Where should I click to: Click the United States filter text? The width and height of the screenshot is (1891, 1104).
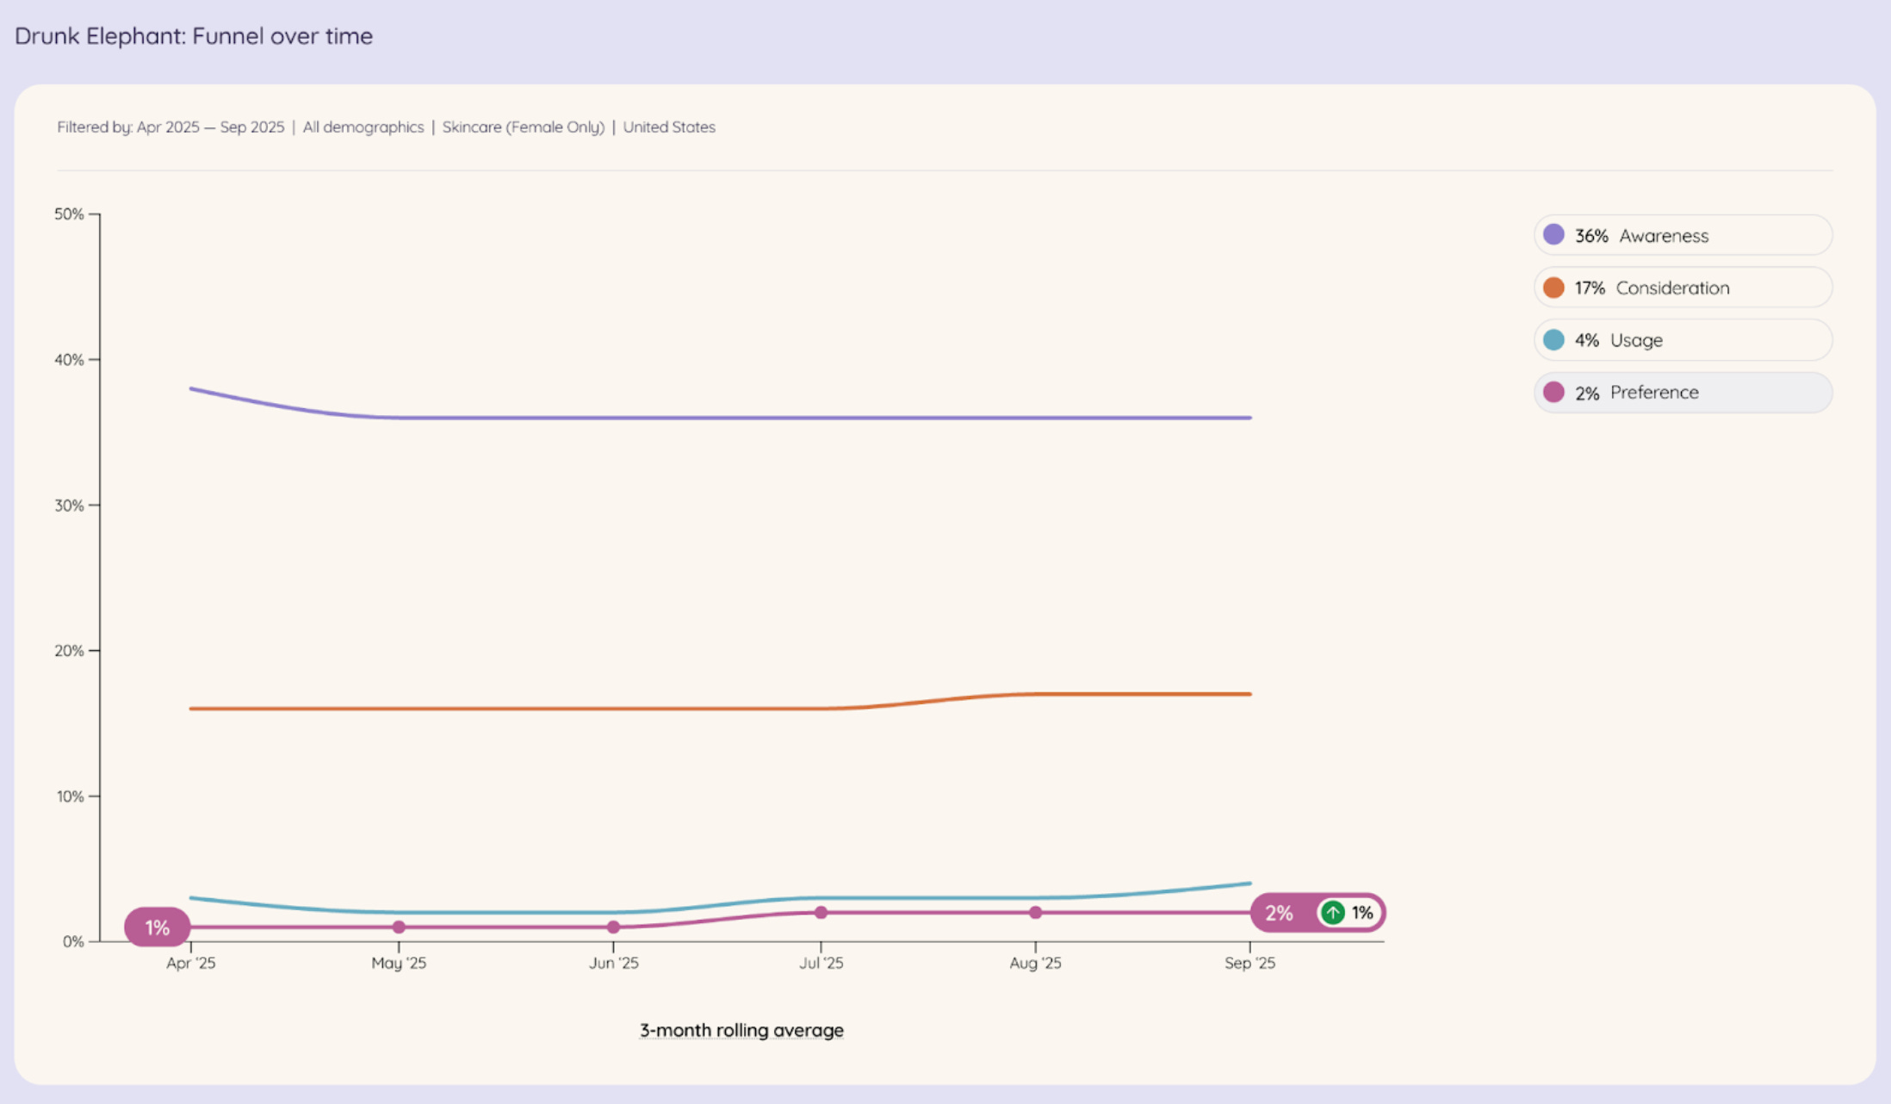click(669, 127)
